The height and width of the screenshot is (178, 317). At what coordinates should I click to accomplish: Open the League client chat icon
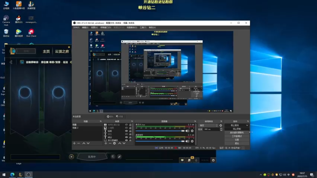182,160
